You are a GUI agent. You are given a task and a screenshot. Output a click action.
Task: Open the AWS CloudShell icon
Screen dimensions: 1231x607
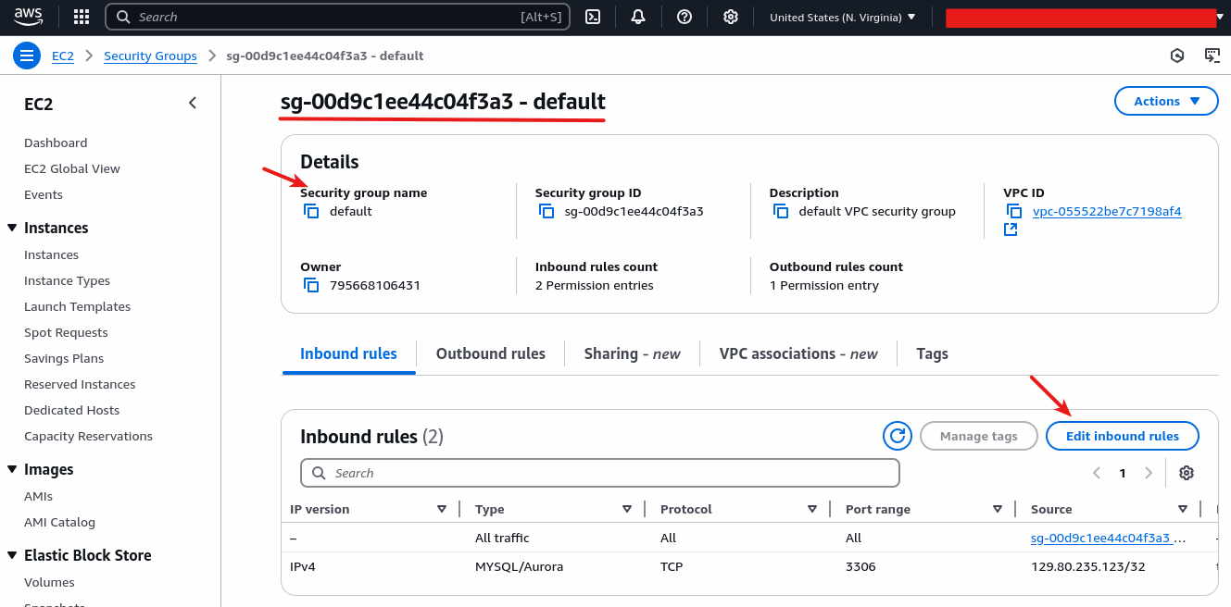point(593,17)
